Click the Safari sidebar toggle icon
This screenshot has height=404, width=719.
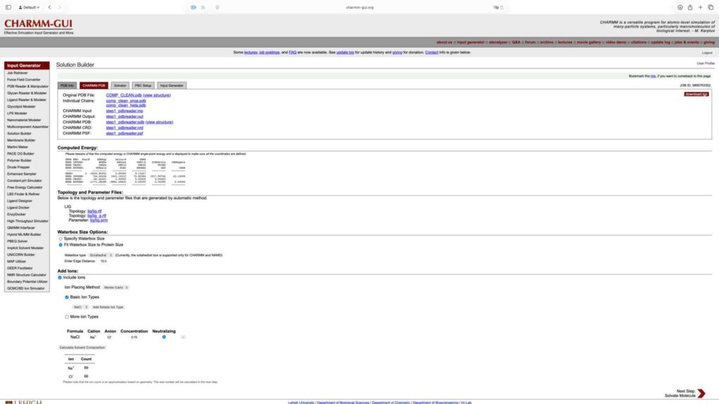8,7
